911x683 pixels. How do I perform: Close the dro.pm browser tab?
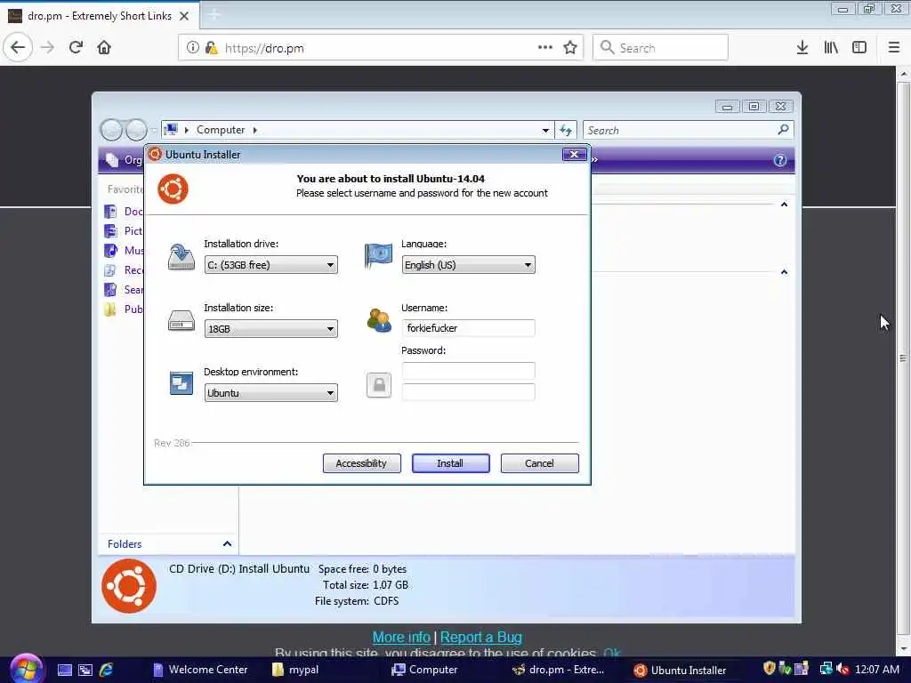point(184,16)
